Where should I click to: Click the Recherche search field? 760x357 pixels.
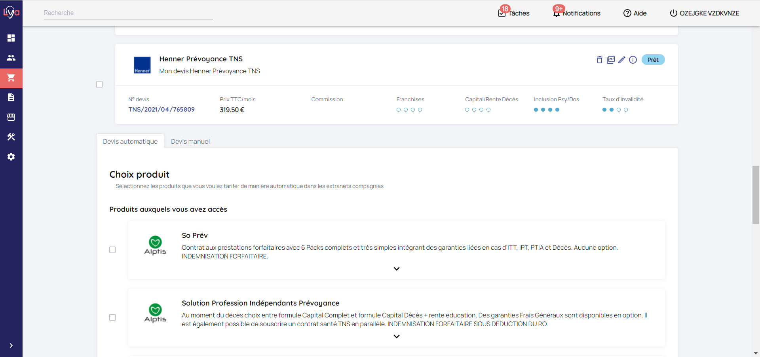128,13
